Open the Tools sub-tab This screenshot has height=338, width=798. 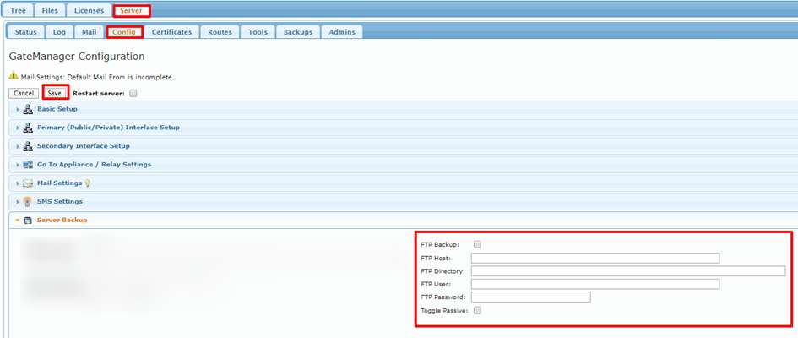(258, 31)
